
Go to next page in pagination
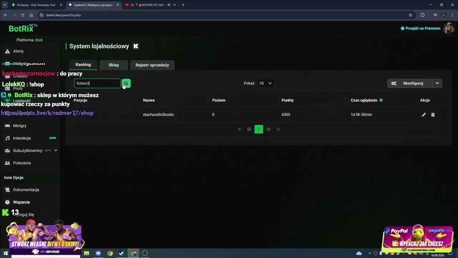(x=268, y=129)
